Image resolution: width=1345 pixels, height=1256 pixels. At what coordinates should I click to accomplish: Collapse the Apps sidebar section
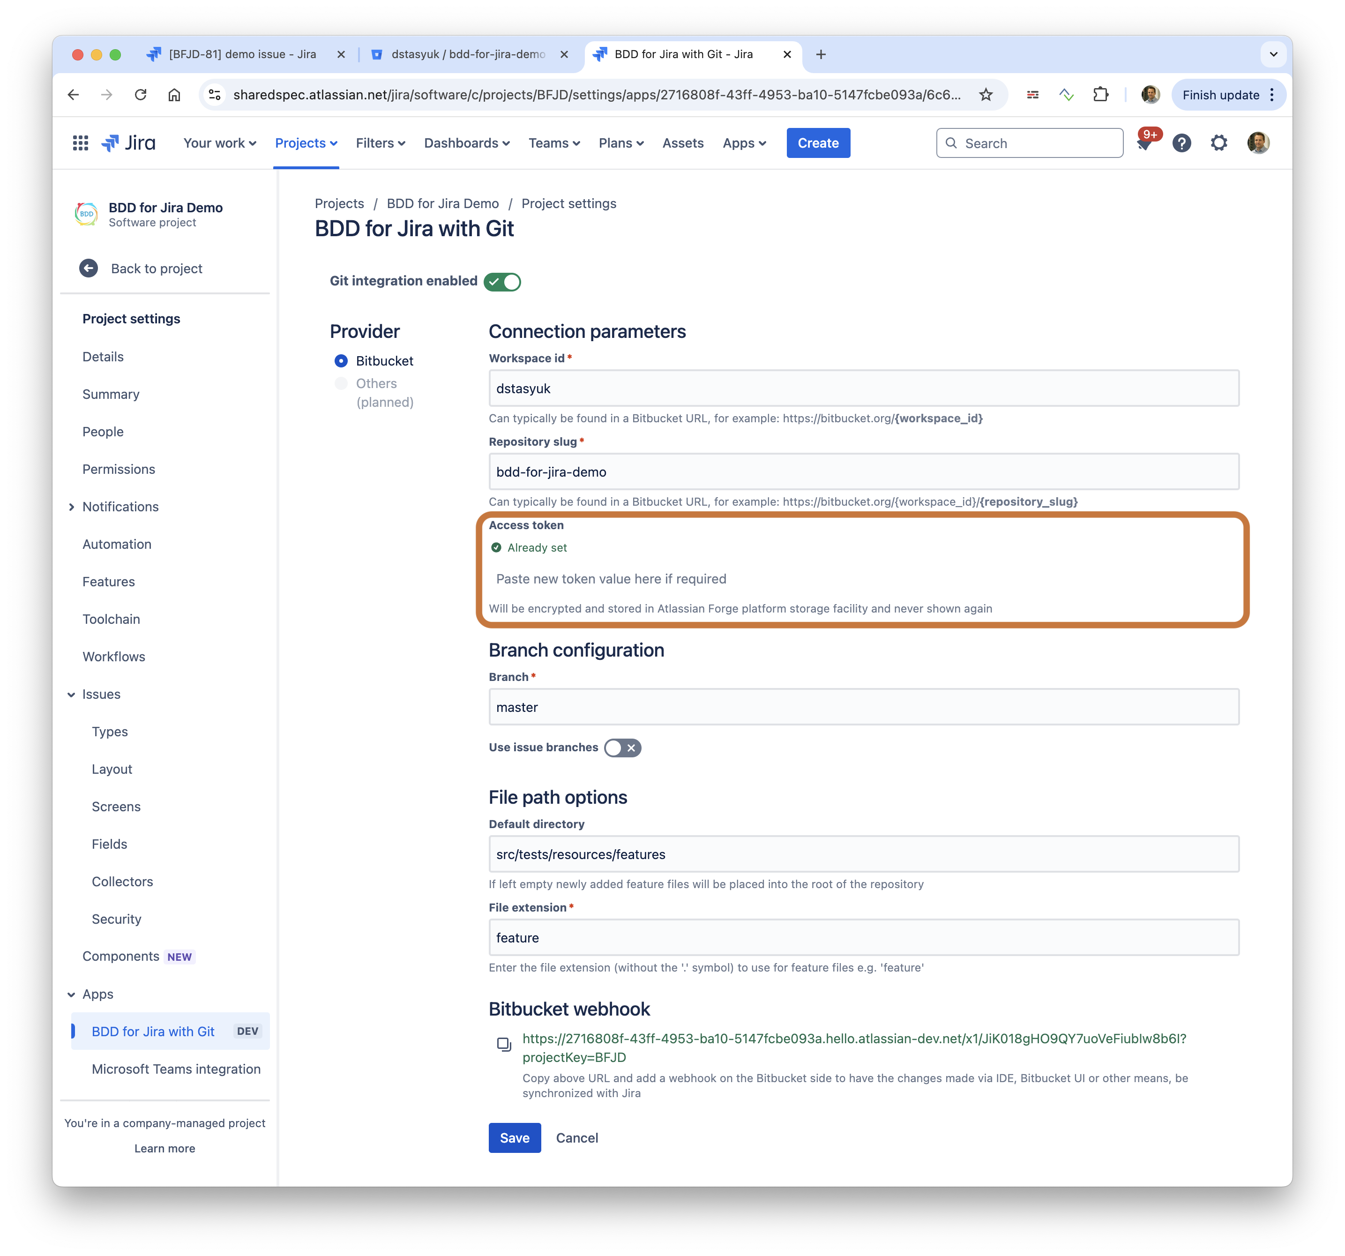[x=72, y=994]
